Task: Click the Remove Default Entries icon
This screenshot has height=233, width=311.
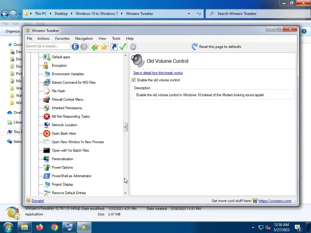Action: click(46, 193)
